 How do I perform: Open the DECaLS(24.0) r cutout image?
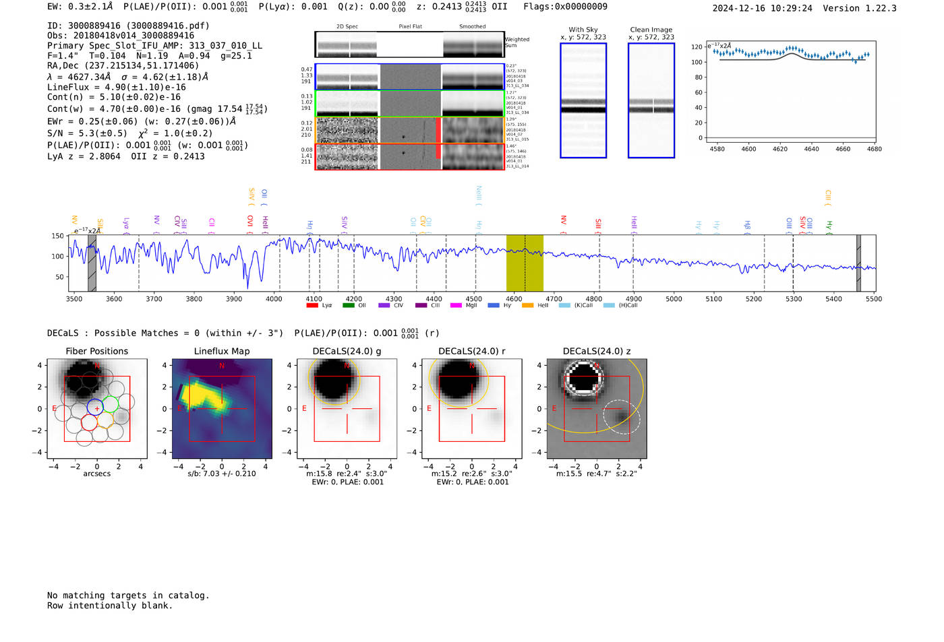pos(471,409)
